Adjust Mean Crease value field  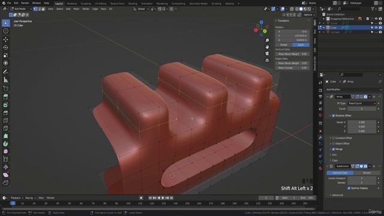click(x=292, y=68)
